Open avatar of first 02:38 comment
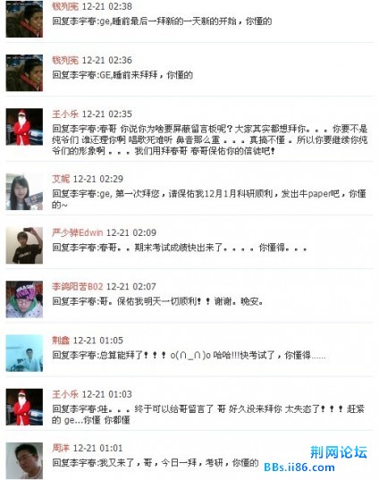 [24, 19]
